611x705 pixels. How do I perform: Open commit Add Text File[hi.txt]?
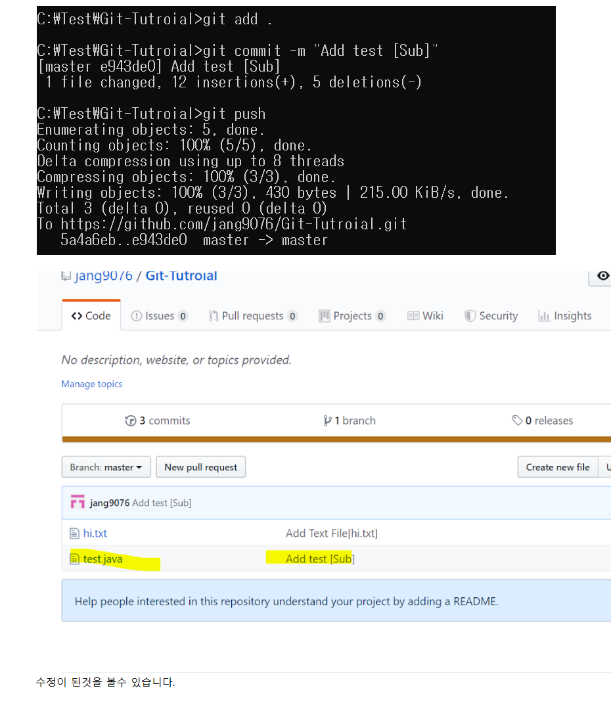(332, 534)
